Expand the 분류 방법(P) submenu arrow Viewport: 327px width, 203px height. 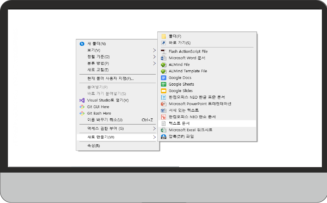[x=154, y=63]
